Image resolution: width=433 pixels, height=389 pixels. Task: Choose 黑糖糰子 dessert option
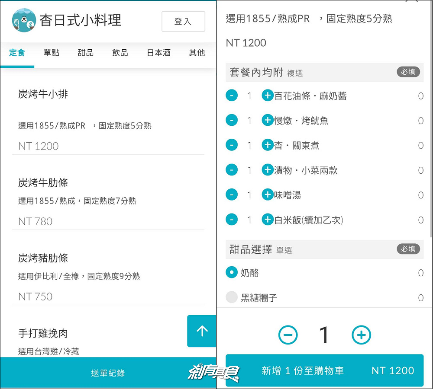pyautogui.click(x=232, y=297)
